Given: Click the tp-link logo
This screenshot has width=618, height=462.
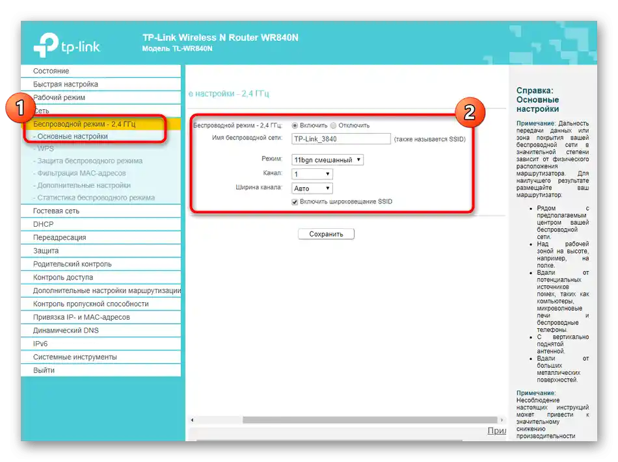Looking at the screenshot, I should point(66,45).
